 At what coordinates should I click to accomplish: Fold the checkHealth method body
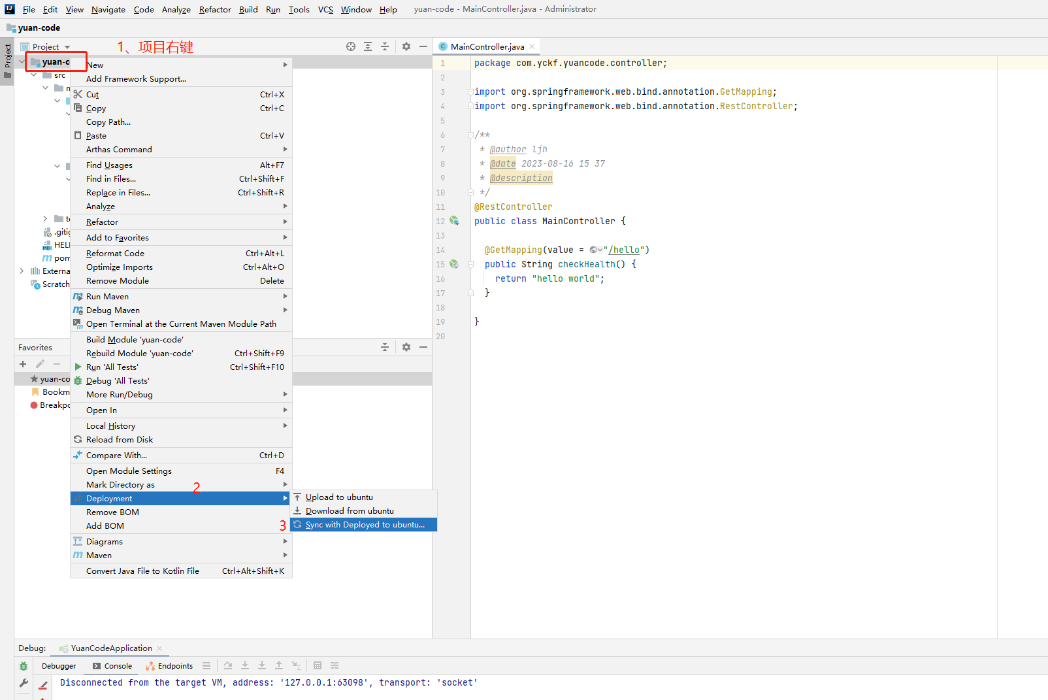click(x=470, y=264)
